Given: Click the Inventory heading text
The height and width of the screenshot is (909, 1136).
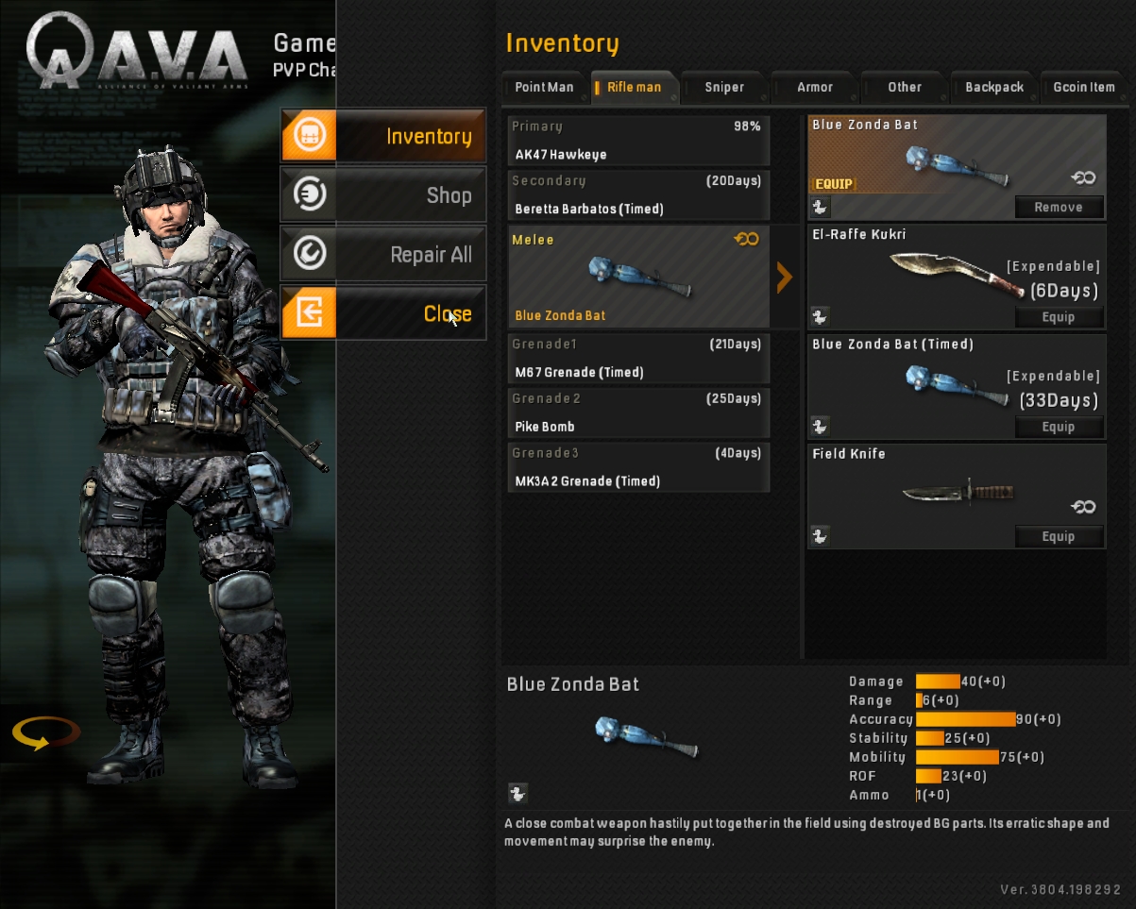Looking at the screenshot, I should [x=562, y=43].
